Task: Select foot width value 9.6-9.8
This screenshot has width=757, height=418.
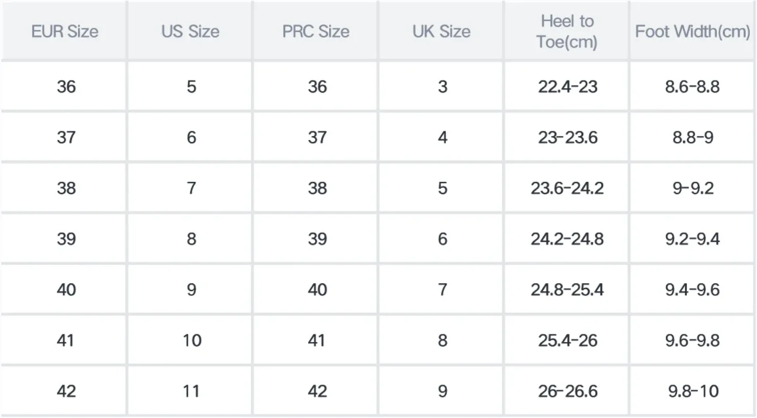Action: pos(692,340)
